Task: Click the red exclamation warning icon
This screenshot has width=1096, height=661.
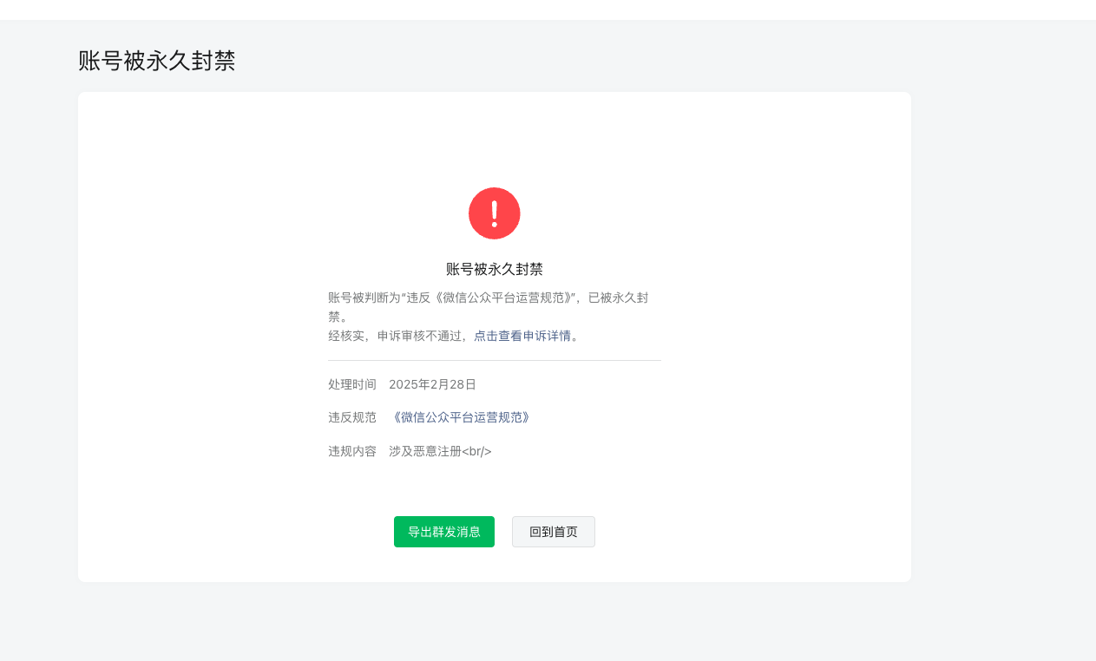Action: [495, 213]
